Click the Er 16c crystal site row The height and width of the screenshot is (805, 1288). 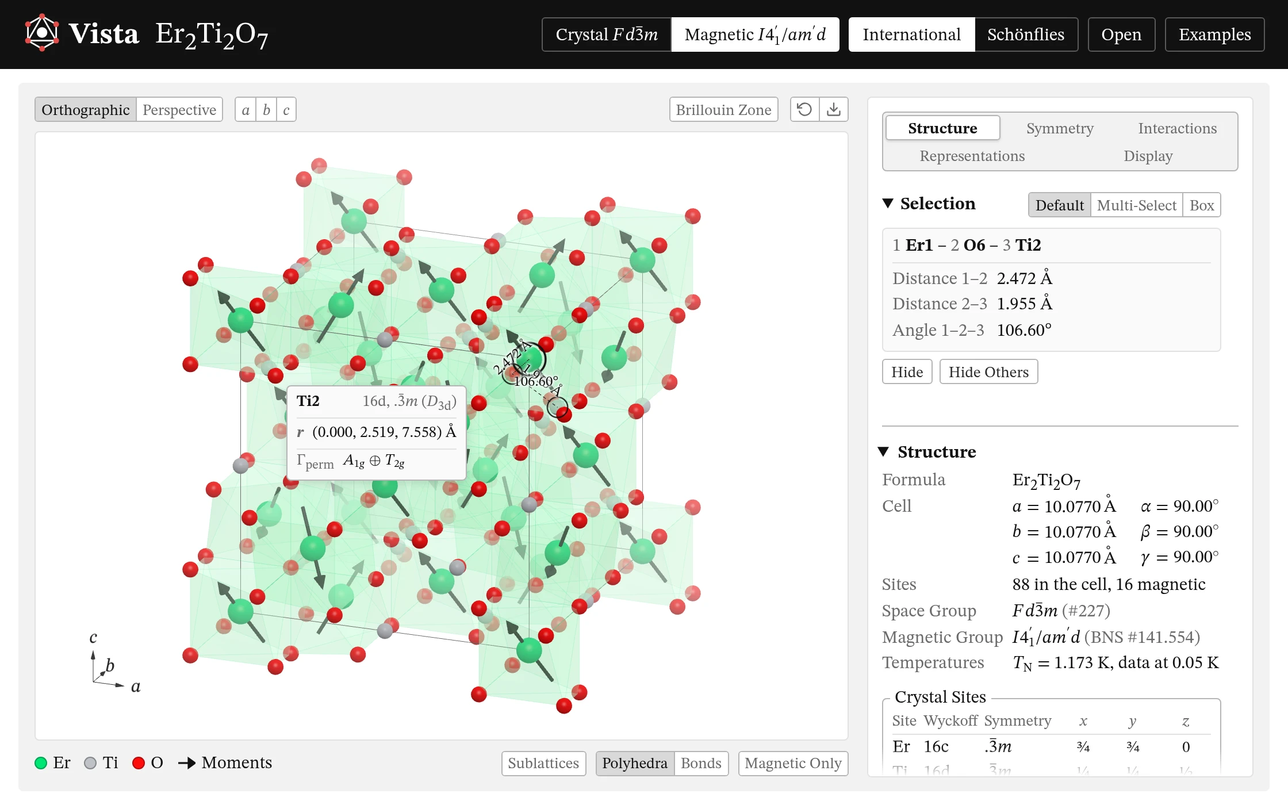click(x=1051, y=746)
